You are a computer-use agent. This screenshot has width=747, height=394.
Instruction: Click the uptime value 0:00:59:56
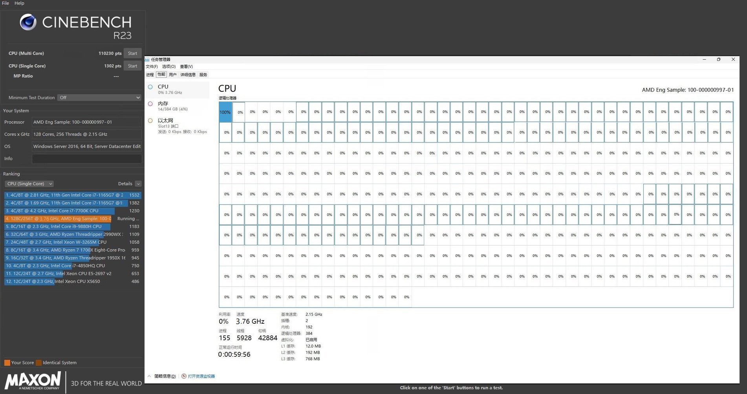click(x=234, y=354)
